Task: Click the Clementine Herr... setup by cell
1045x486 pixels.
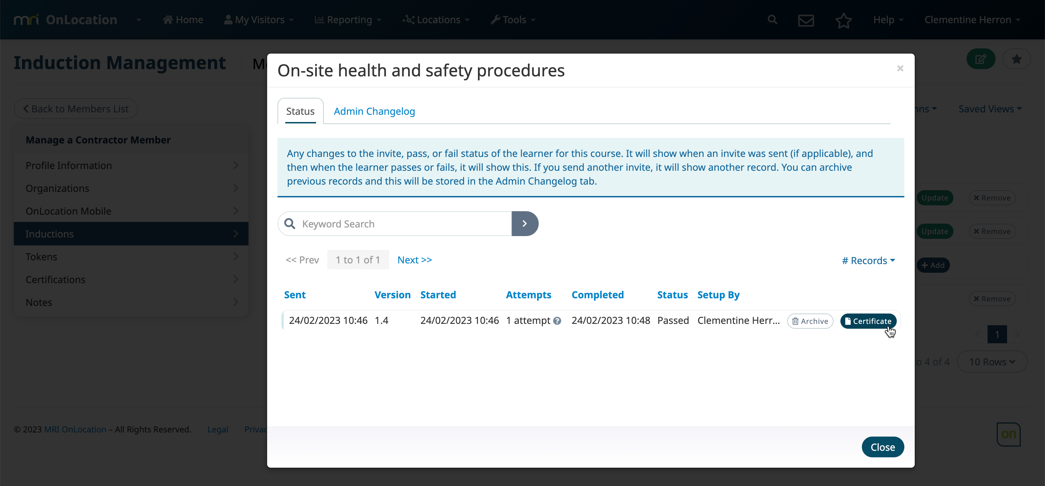Action: click(738, 320)
